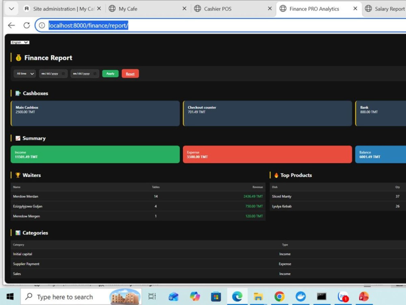This screenshot has height=305, width=406.
Task: Open the terminal from the taskbar
Action: pyautogui.click(x=322, y=296)
